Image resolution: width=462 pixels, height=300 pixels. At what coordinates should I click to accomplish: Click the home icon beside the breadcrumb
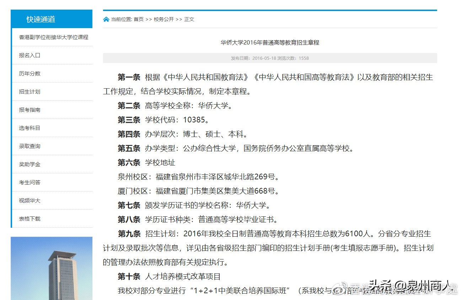[x=106, y=19]
